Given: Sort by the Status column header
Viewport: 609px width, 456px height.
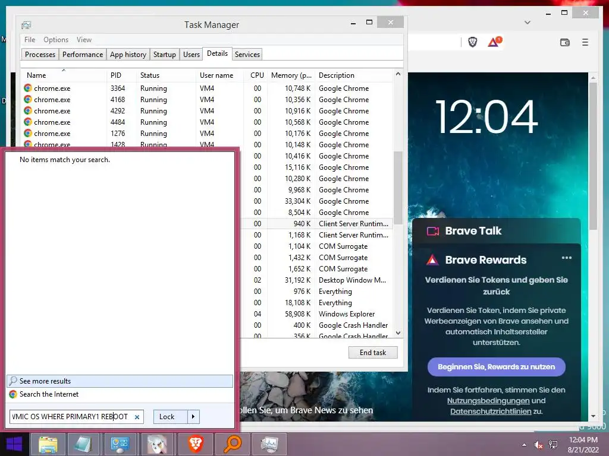Looking at the screenshot, I should pos(167,75).
